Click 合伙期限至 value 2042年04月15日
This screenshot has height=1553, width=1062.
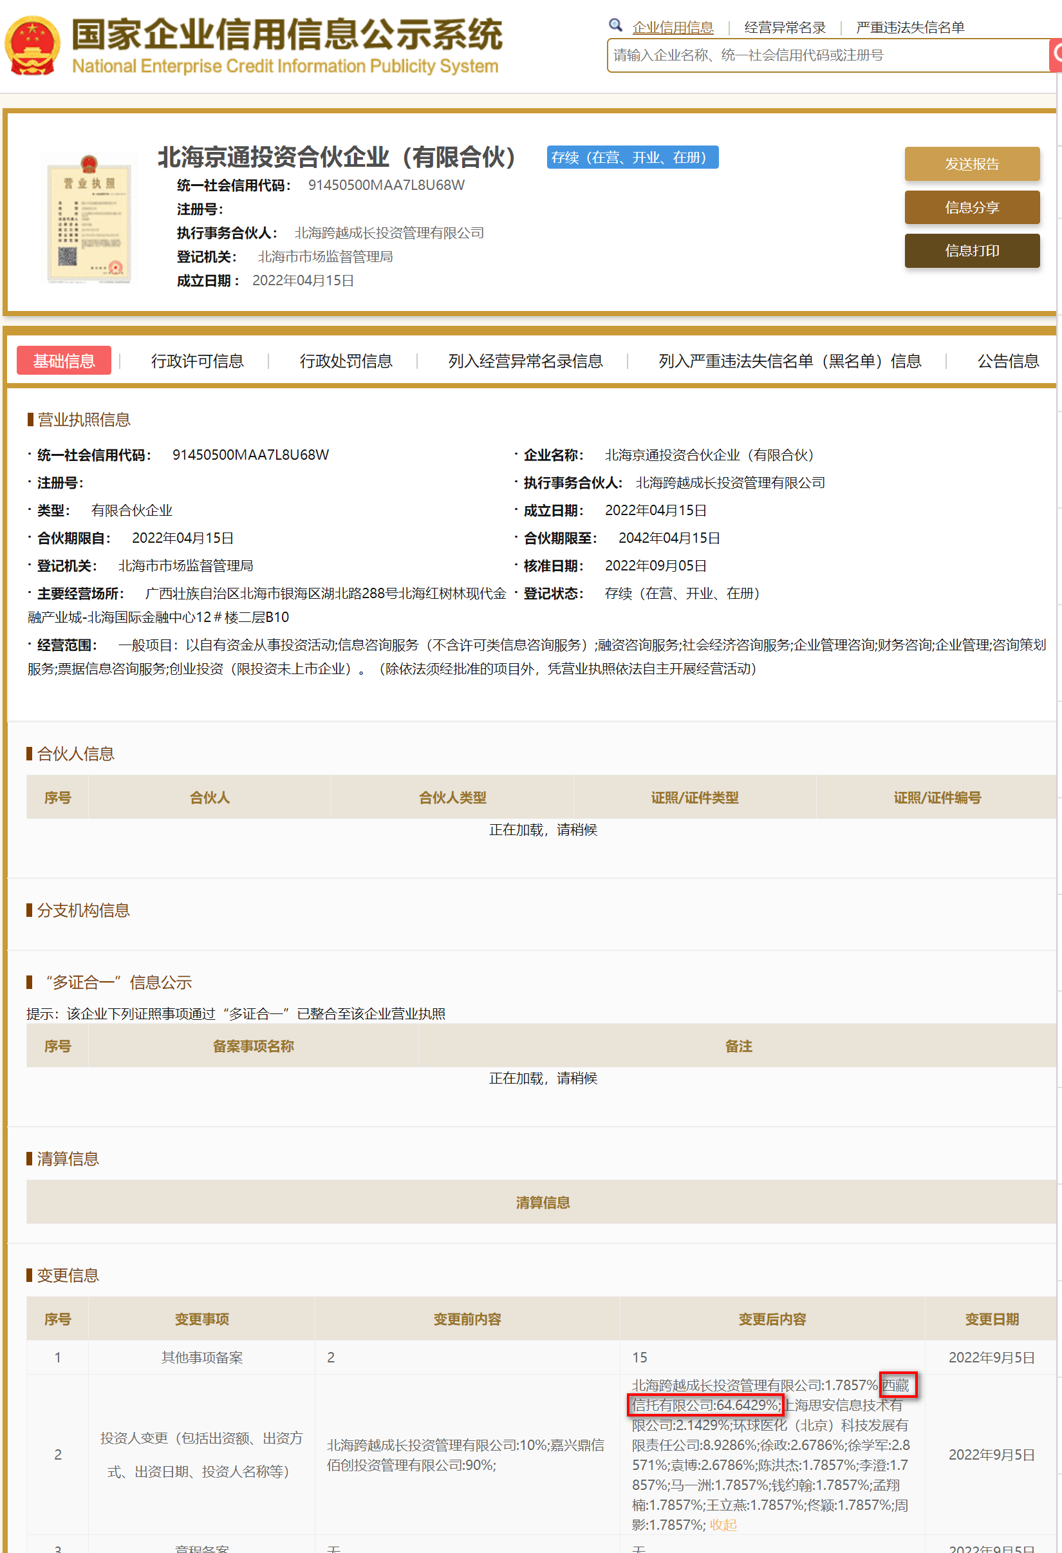[x=669, y=538]
